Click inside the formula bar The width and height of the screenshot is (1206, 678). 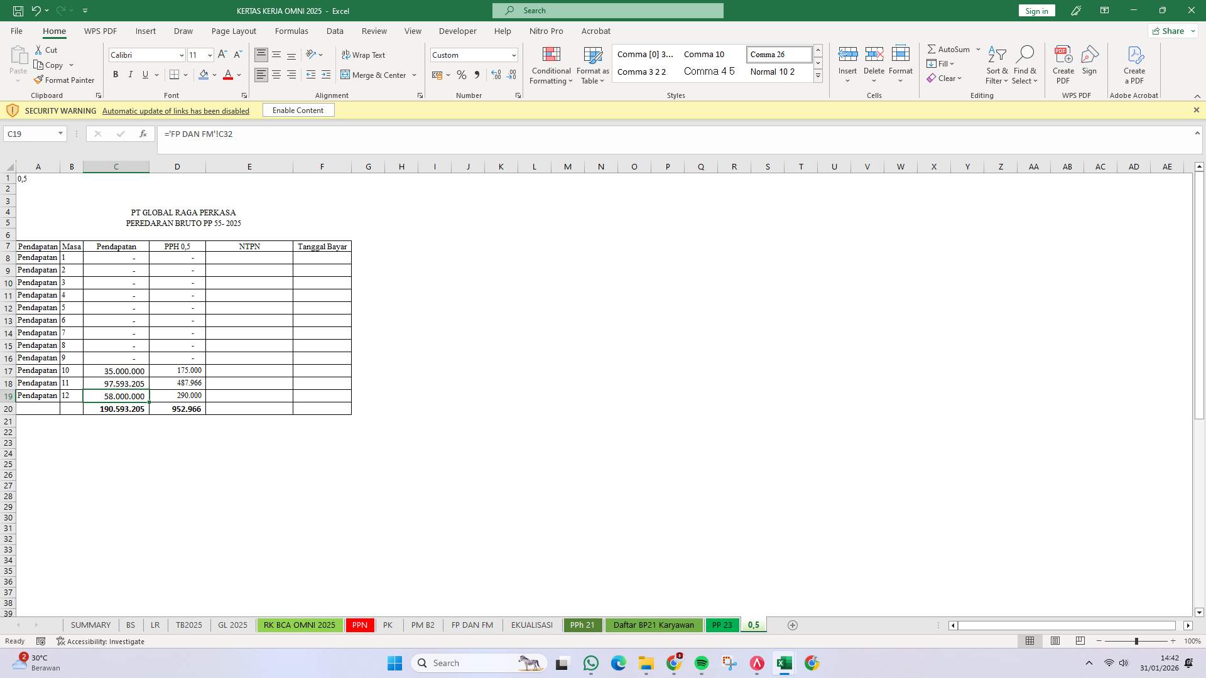[x=440, y=134]
